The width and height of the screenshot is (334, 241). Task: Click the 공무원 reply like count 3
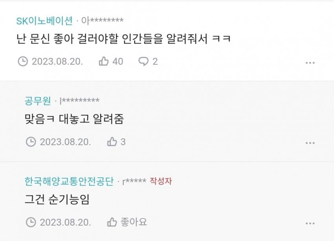123,142
